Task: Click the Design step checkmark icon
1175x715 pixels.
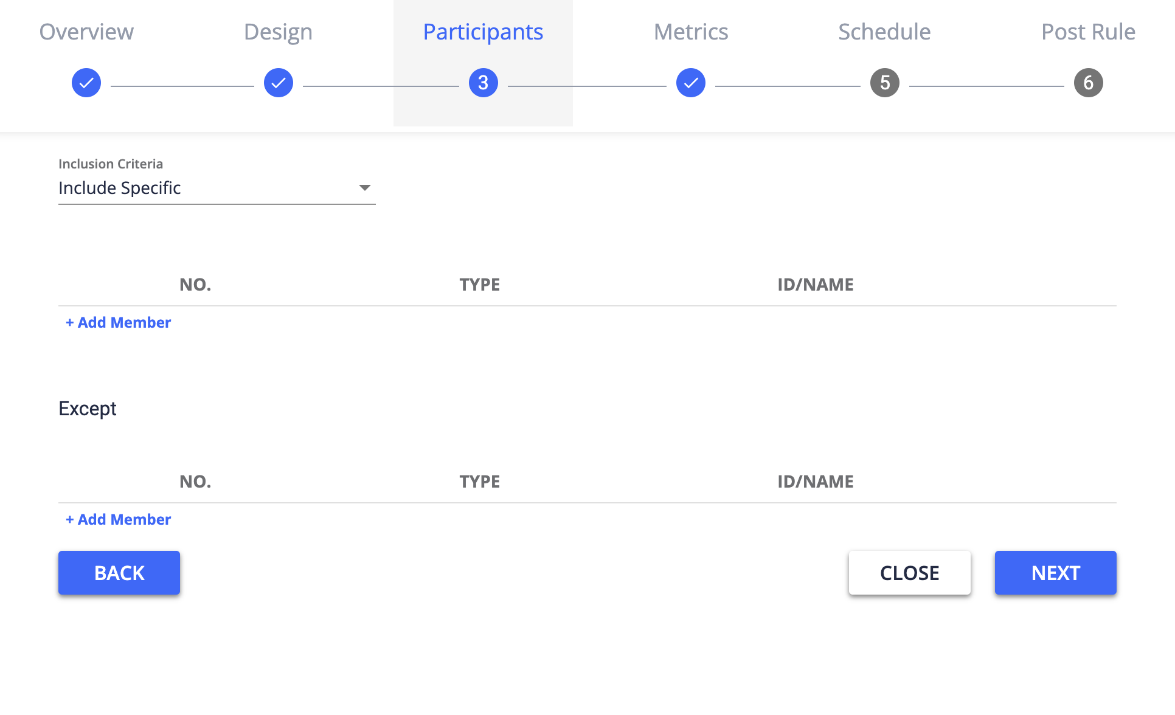Action: (x=278, y=83)
